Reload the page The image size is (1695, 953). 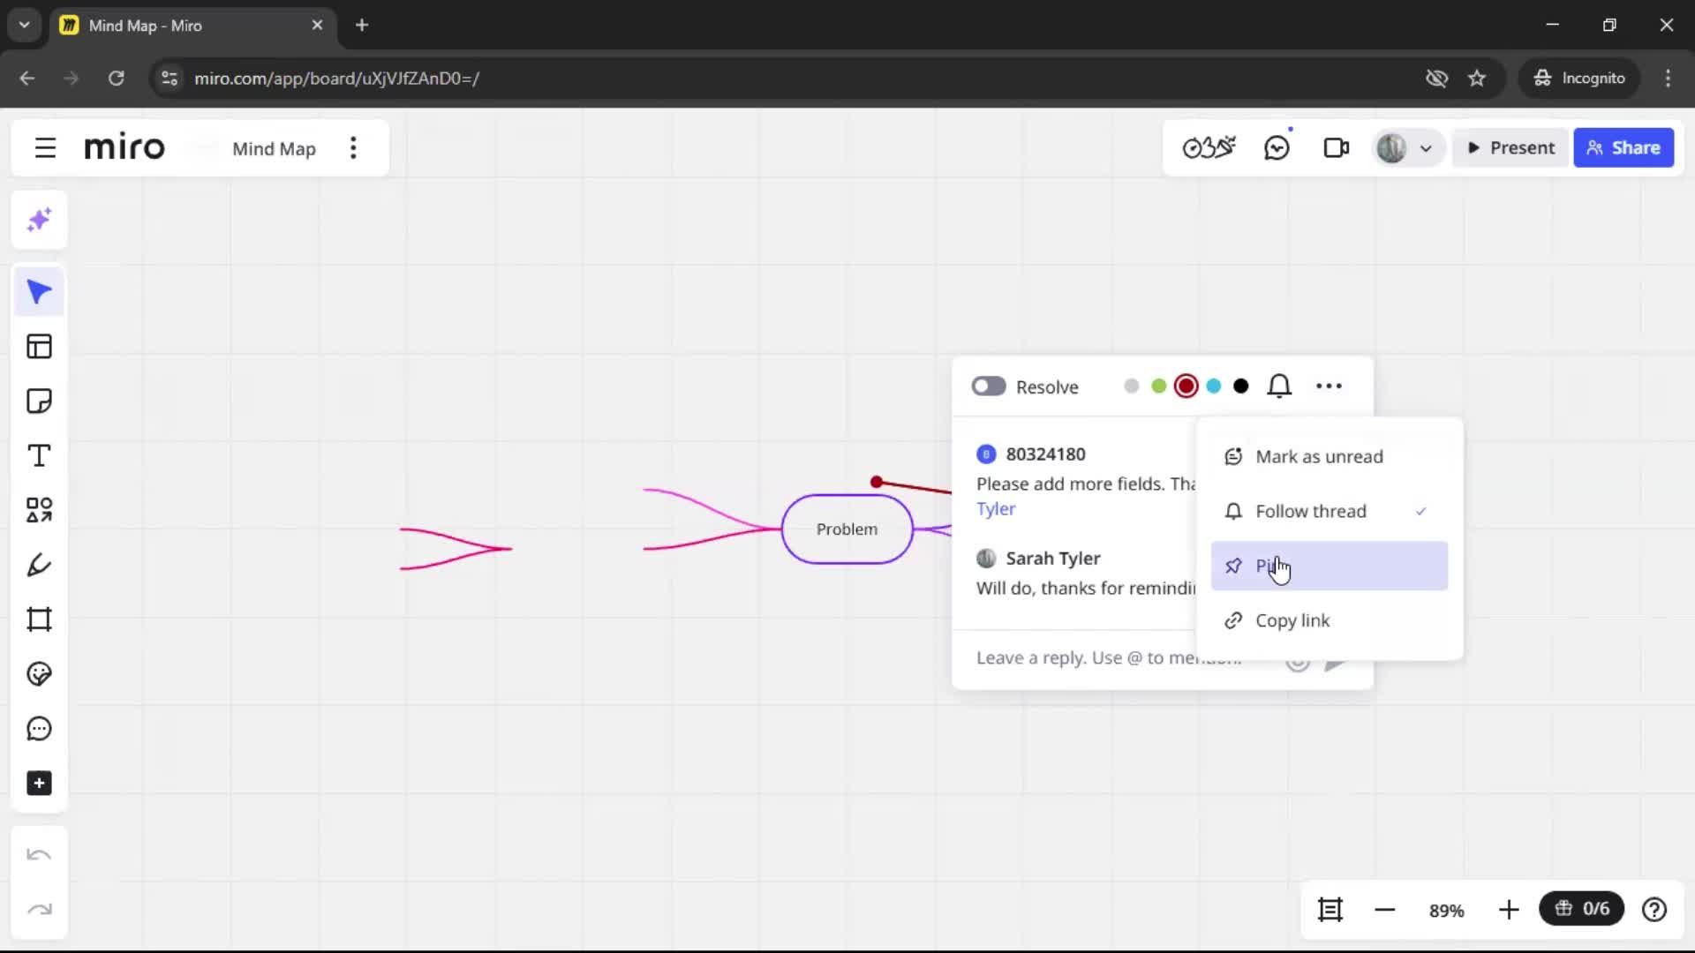(116, 79)
